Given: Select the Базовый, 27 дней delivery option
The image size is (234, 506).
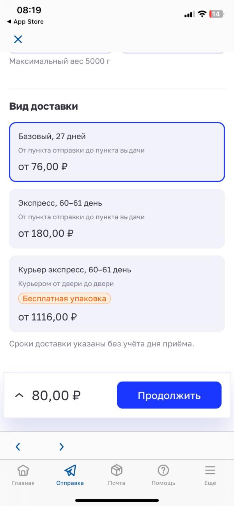Looking at the screenshot, I should 117,152.
